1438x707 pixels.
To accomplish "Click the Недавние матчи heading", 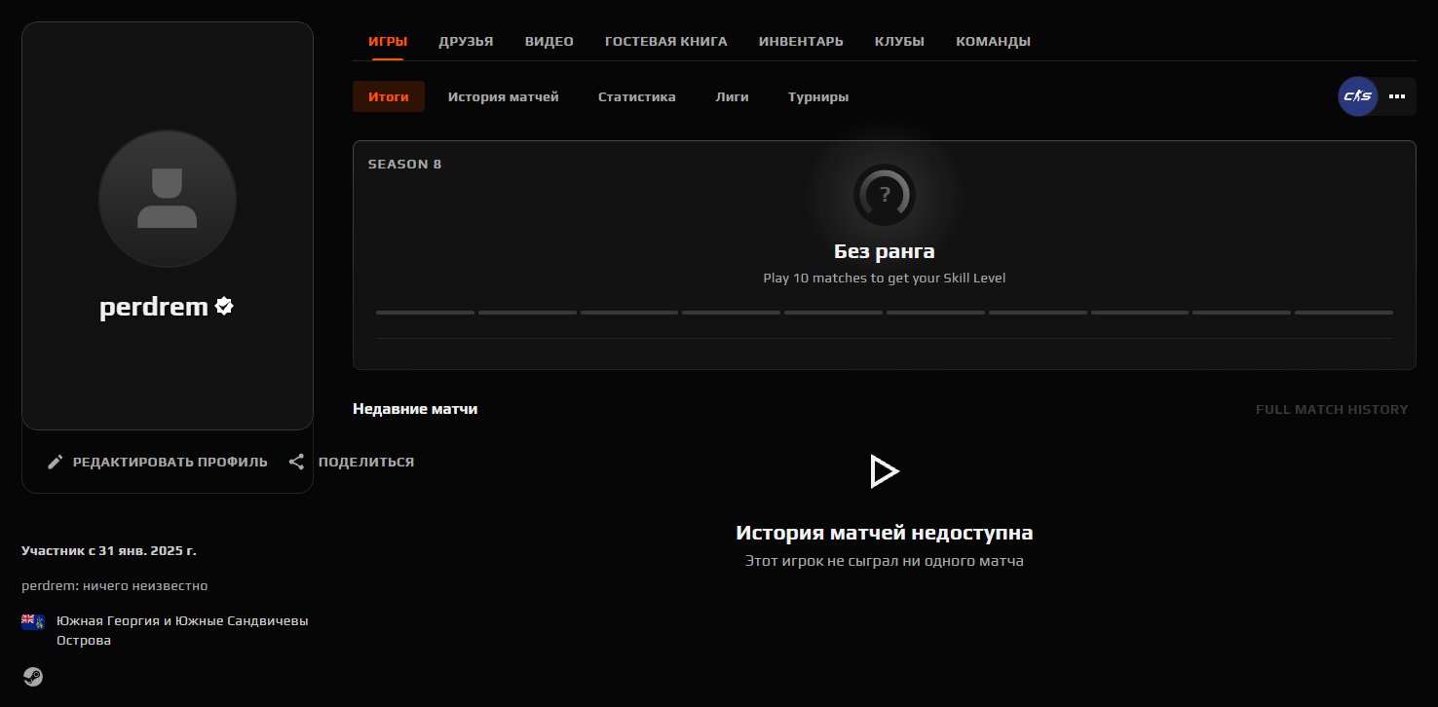I will 415,409.
